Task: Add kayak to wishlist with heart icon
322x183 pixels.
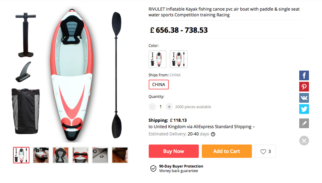Action: click(x=265, y=151)
